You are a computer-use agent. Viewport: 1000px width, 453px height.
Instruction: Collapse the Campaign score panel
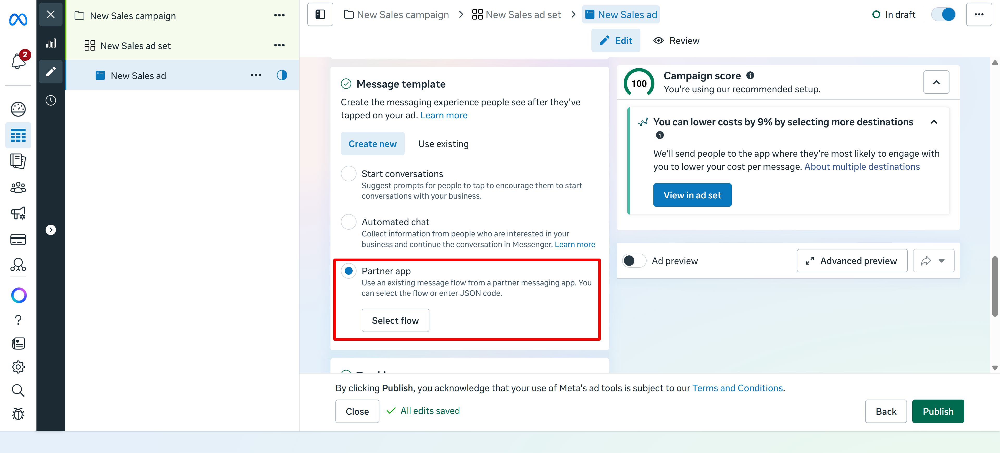[x=936, y=82]
